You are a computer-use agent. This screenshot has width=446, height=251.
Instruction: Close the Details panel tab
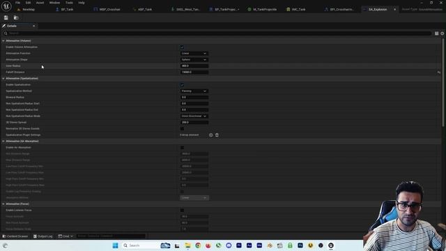(34, 26)
